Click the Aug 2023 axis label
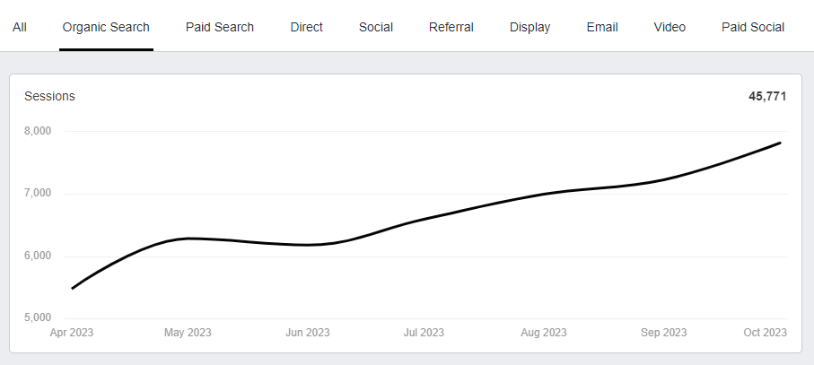 point(544,333)
